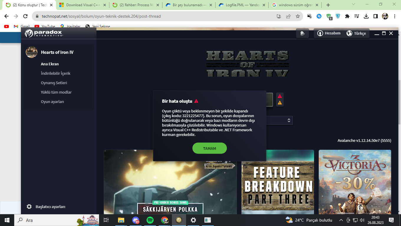The height and width of the screenshot is (226, 401).
Task: View site info via the padlock icon
Action: (x=37, y=16)
